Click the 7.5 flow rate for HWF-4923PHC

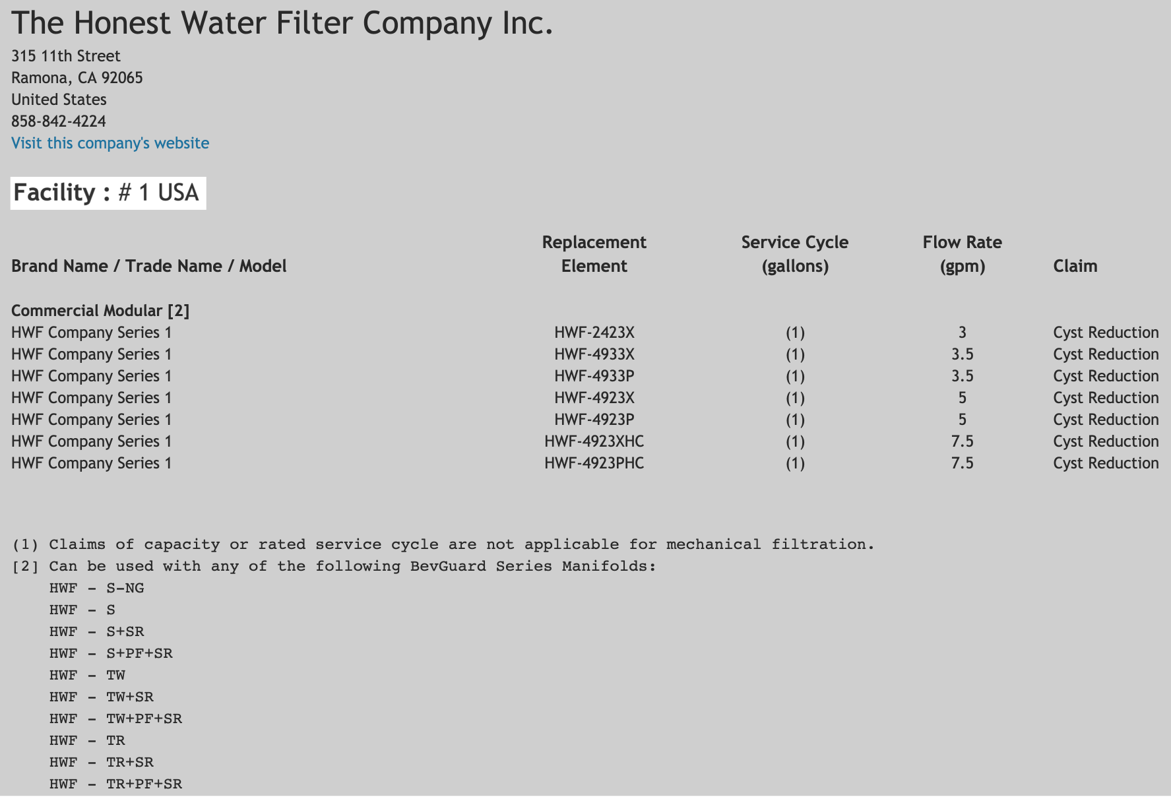coord(963,463)
